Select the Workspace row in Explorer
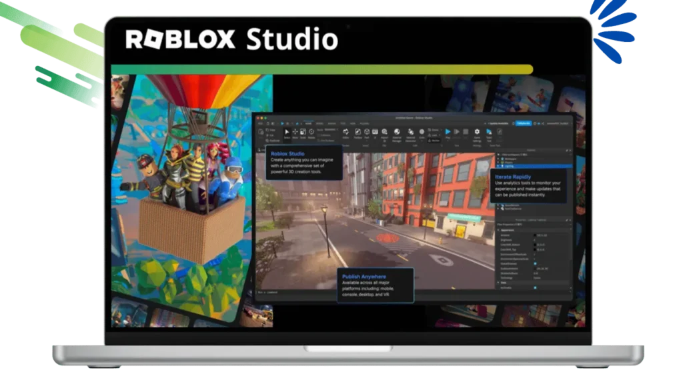 (534, 159)
